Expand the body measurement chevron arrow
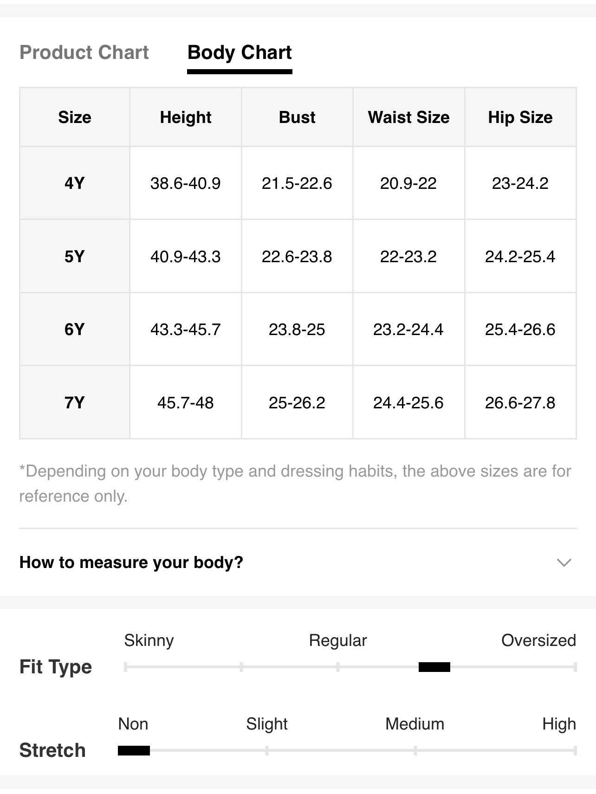The width and height of the screenshot is (596, 794). [x=564, y=562]
